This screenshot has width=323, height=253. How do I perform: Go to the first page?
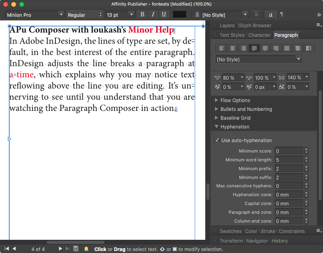tap(7, 249)
